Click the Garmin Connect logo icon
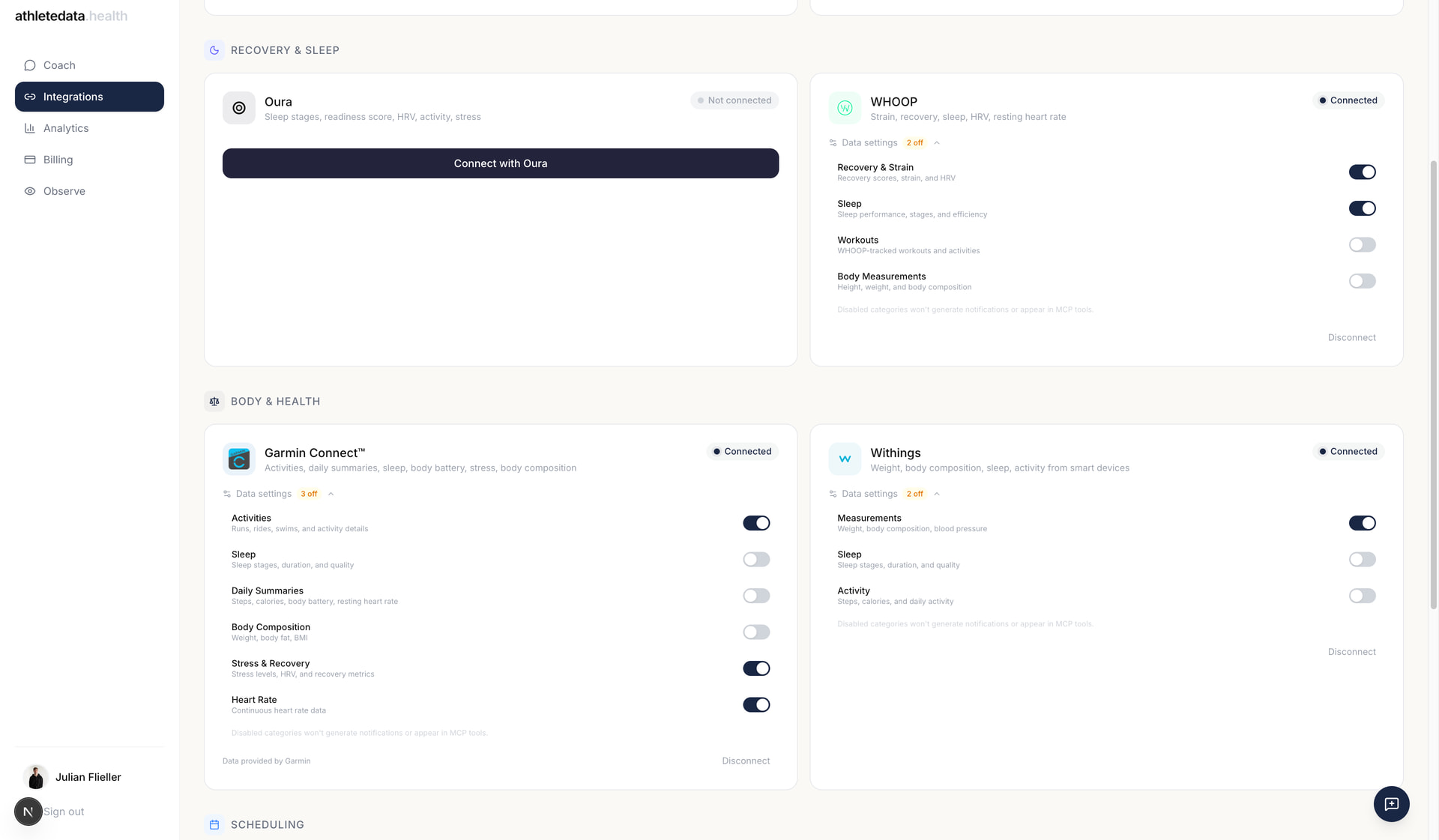The height and width of the screenshot is (840, 1439). click(238, 459)
